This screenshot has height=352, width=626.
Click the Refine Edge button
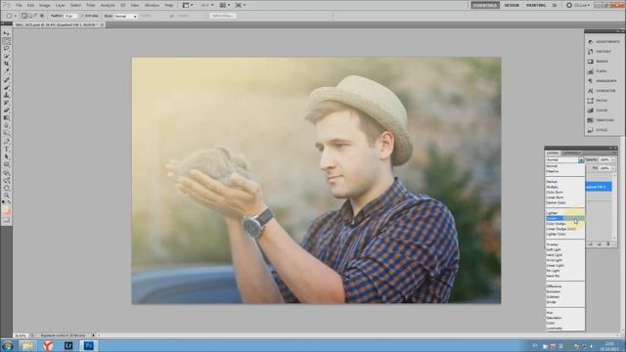[x=223, y=16]
